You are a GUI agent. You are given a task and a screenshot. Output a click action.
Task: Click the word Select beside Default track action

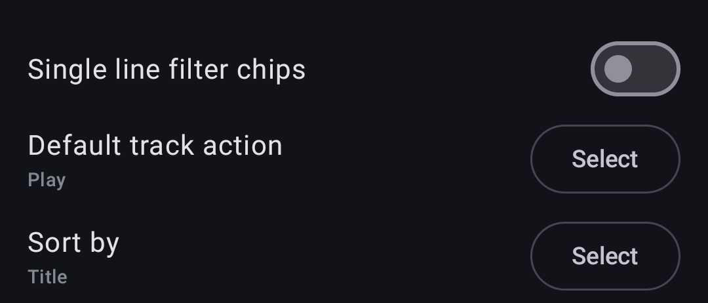[x=605, y=159]
